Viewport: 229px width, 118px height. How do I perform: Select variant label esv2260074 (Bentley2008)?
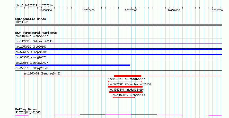pos(42,73)
